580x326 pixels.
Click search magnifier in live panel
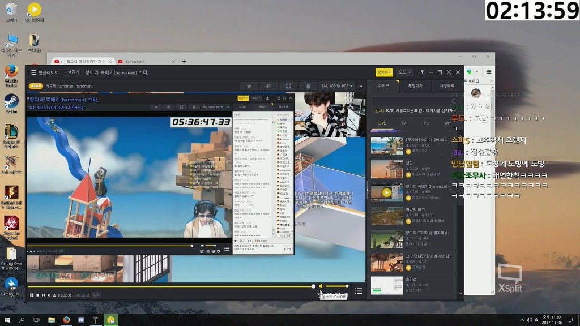coord(454,101)
